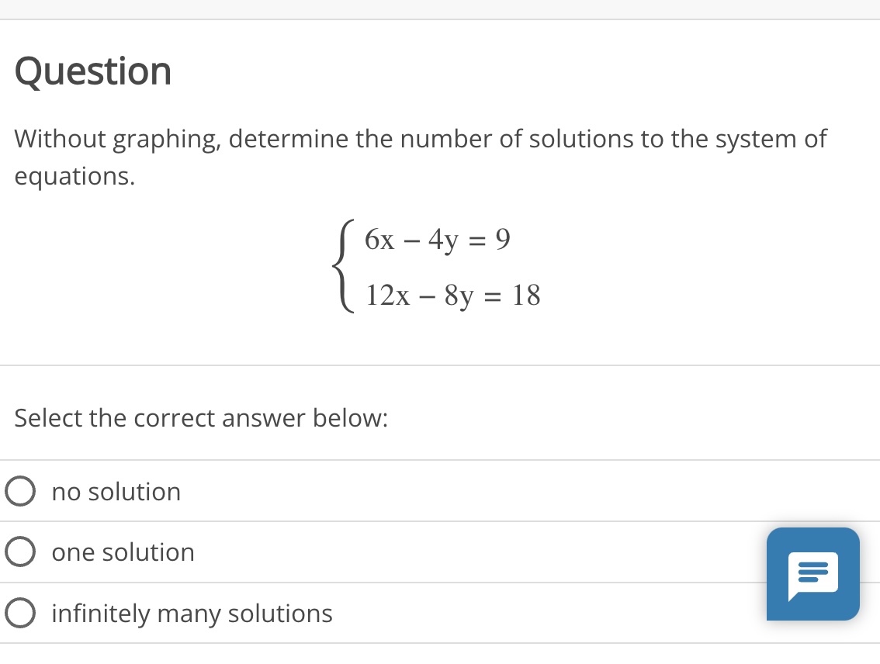This screenshot has height=664, width=880.
Task: Click the blue message bubble icon
Action: (x=812, y=574)
